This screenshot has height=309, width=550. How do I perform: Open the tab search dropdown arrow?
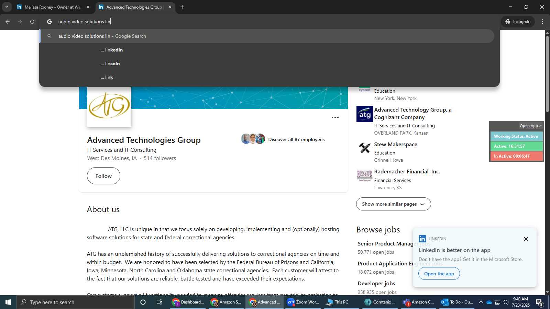tap(7, 7)
